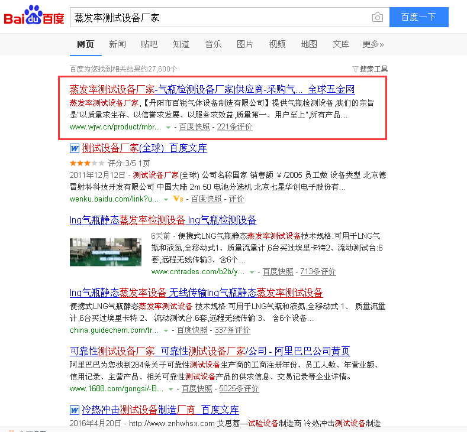Viewport: 467px width, 432px height.
Task: Click result count text 相关结果约27,600个
Action: [x=123, y=69]
